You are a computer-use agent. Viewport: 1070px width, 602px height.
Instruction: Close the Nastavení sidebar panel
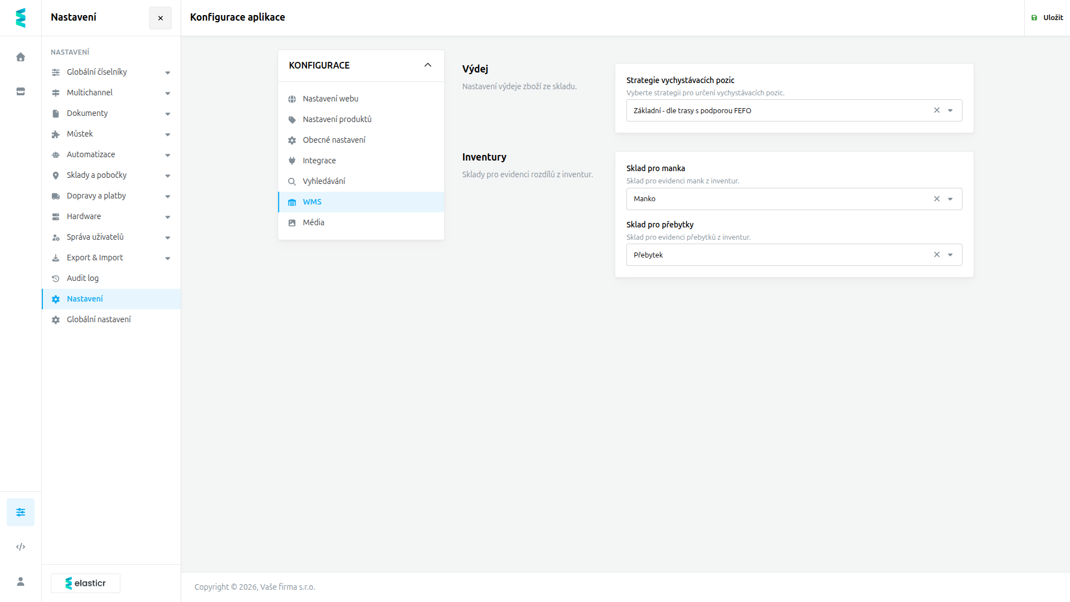point(160,18)
